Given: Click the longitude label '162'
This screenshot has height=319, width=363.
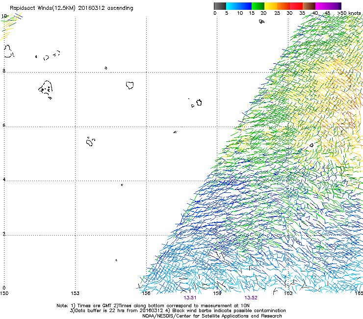Looking at the screenshot, I should [x=288, y=293].
